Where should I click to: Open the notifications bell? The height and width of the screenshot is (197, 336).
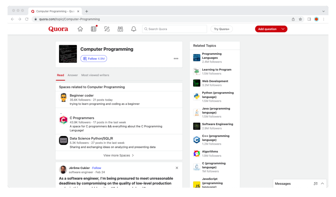(134, 29)
